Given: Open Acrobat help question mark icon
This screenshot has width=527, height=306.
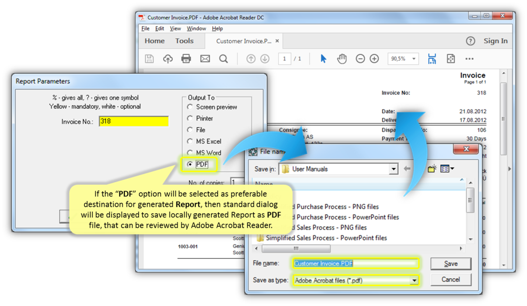Looking at the screenshot, I should click(470, 41).
